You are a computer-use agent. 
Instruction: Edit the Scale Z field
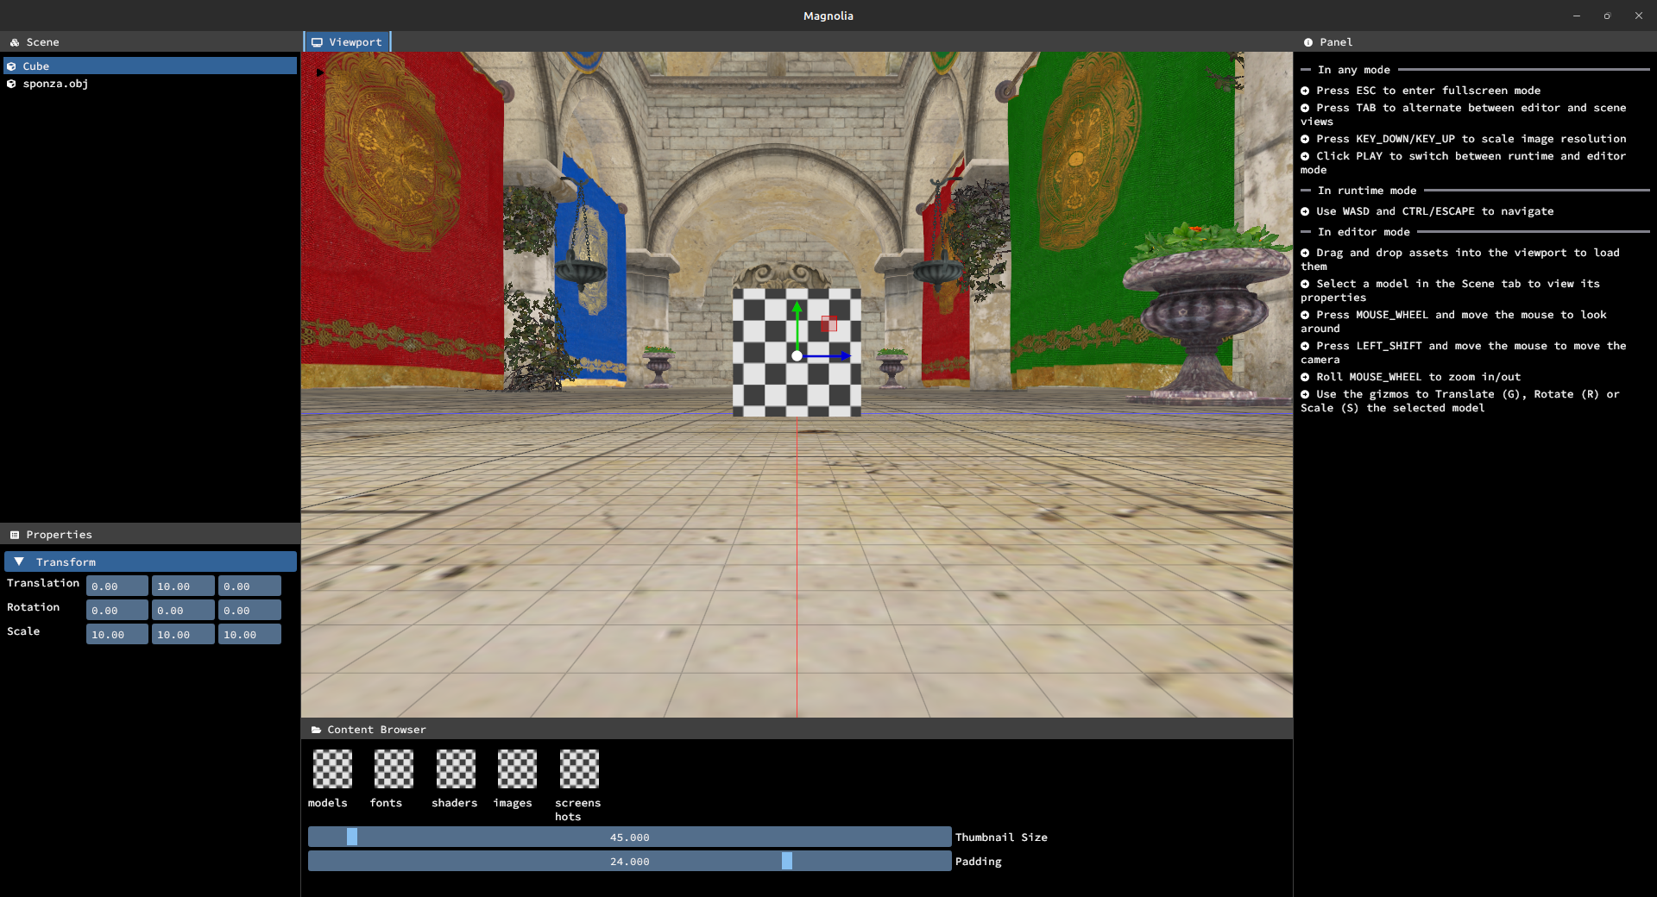[249, 635]
